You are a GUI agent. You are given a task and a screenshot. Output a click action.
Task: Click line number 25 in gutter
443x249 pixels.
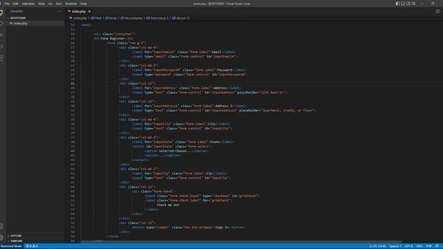73,84
